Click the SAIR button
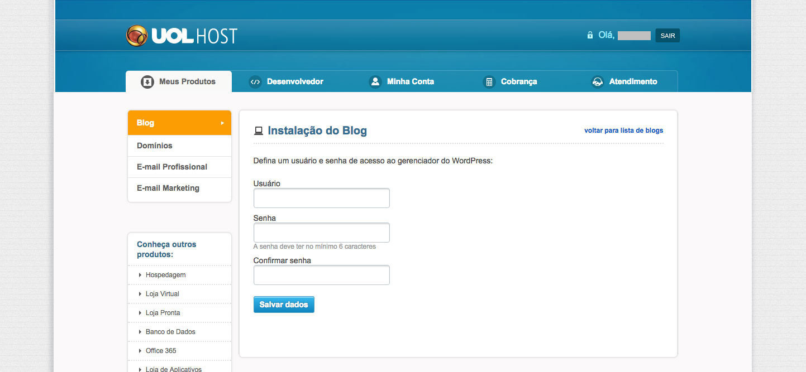Screen dimensions: 806x372 coord(667,35)
